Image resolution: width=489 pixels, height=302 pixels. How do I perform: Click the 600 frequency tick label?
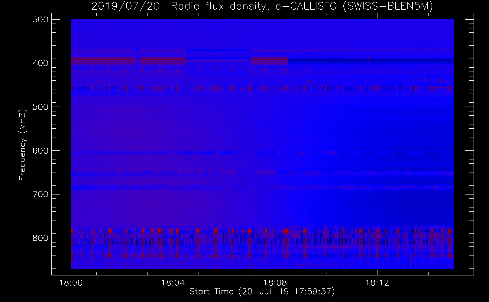[x=40, y=151]
